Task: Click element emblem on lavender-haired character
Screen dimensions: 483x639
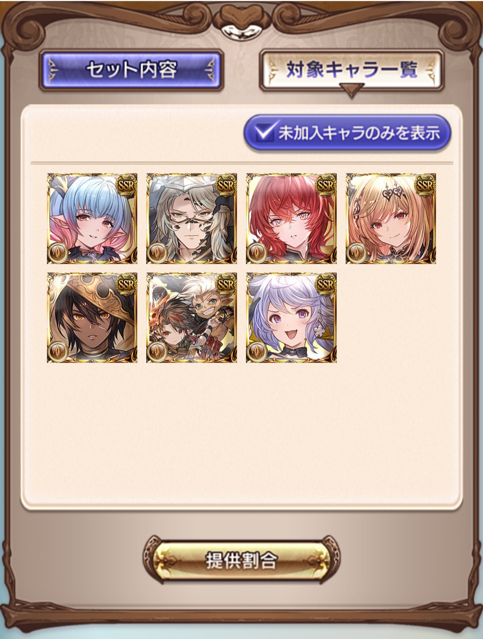Action: 258,351
